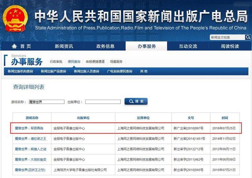
Task: Click the 查询详细列表 heading
Action: (x=29, y=87)
